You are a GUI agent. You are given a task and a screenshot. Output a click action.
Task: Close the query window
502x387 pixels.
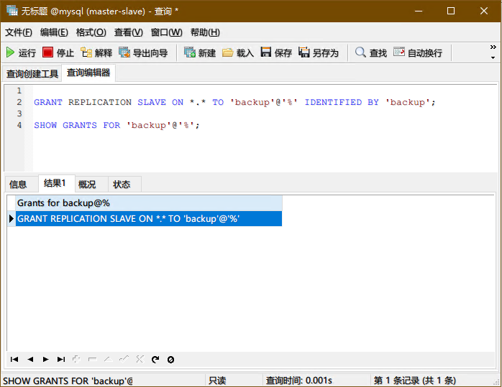point(484,11)
